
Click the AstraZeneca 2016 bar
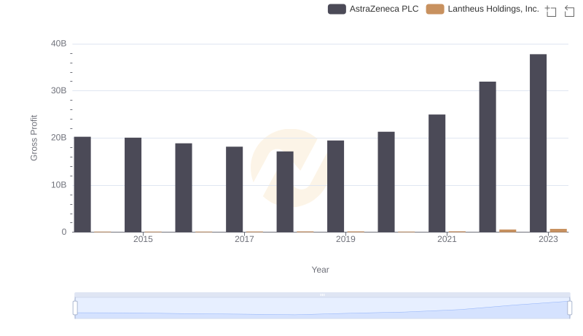click(x=184, y=188)
